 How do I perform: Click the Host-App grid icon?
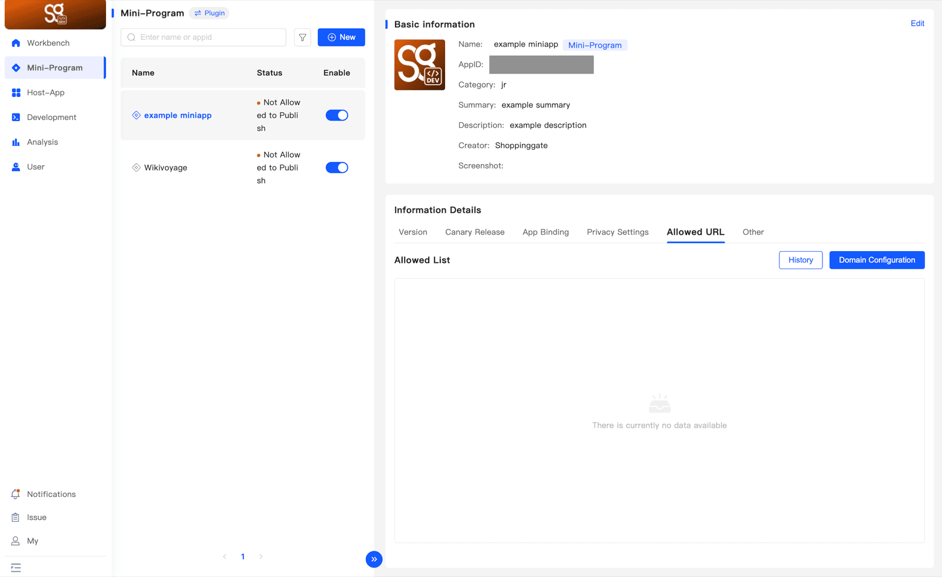[16, 92]
